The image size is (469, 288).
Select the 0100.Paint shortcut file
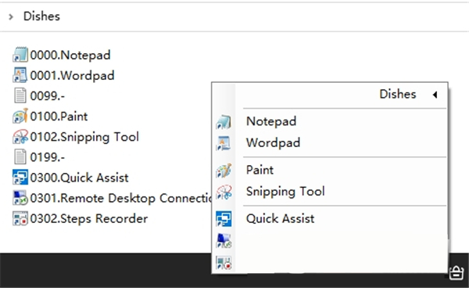[x=50, y=116]
